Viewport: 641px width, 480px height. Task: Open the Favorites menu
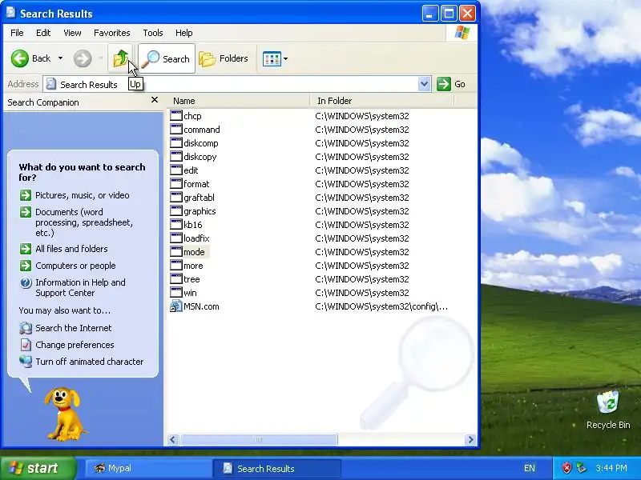pos(111,33)
